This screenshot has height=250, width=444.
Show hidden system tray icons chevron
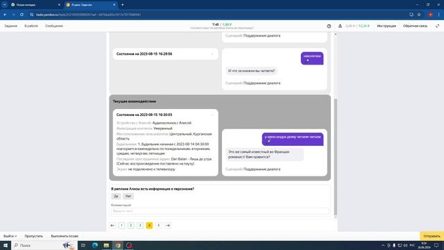click(x=383, y=245)
